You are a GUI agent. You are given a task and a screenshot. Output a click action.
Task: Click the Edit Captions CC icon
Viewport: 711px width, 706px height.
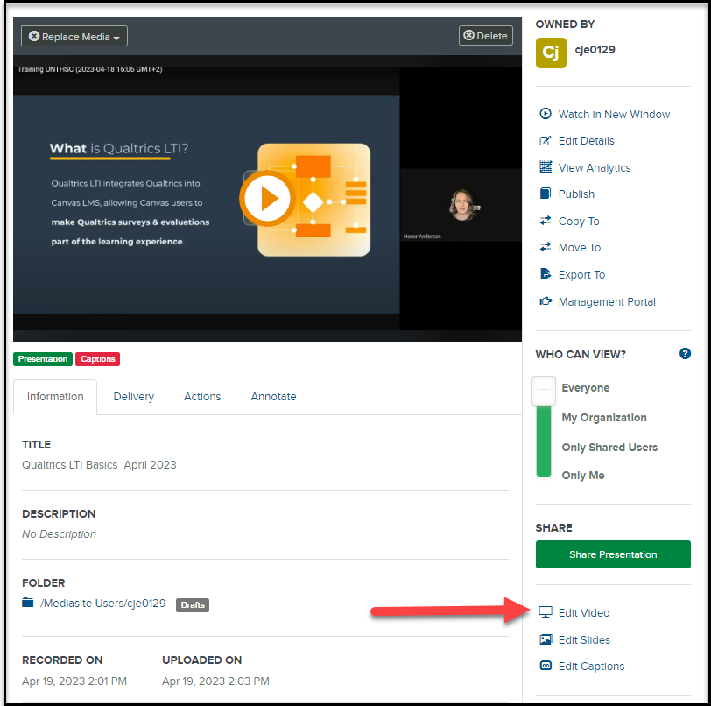tap(546, 666)
